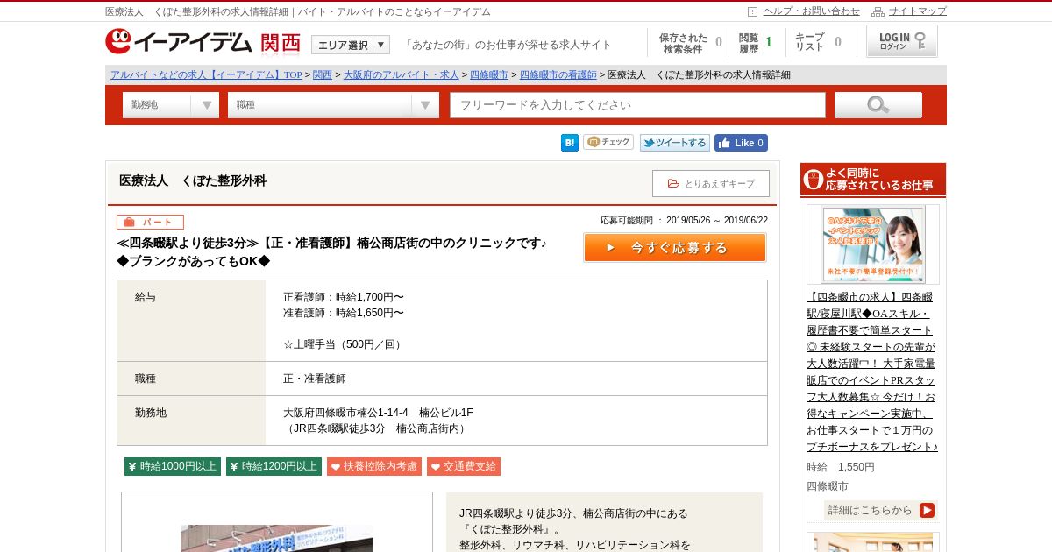1052x552 pixels.
Task: Open the サイトマップ link
Action: coord(917,11)
